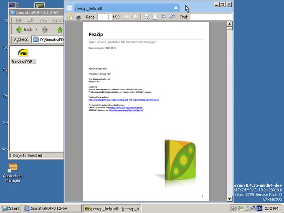Click the Open file toolbar icon
284x213 pixels.
(x=70, y=17)
